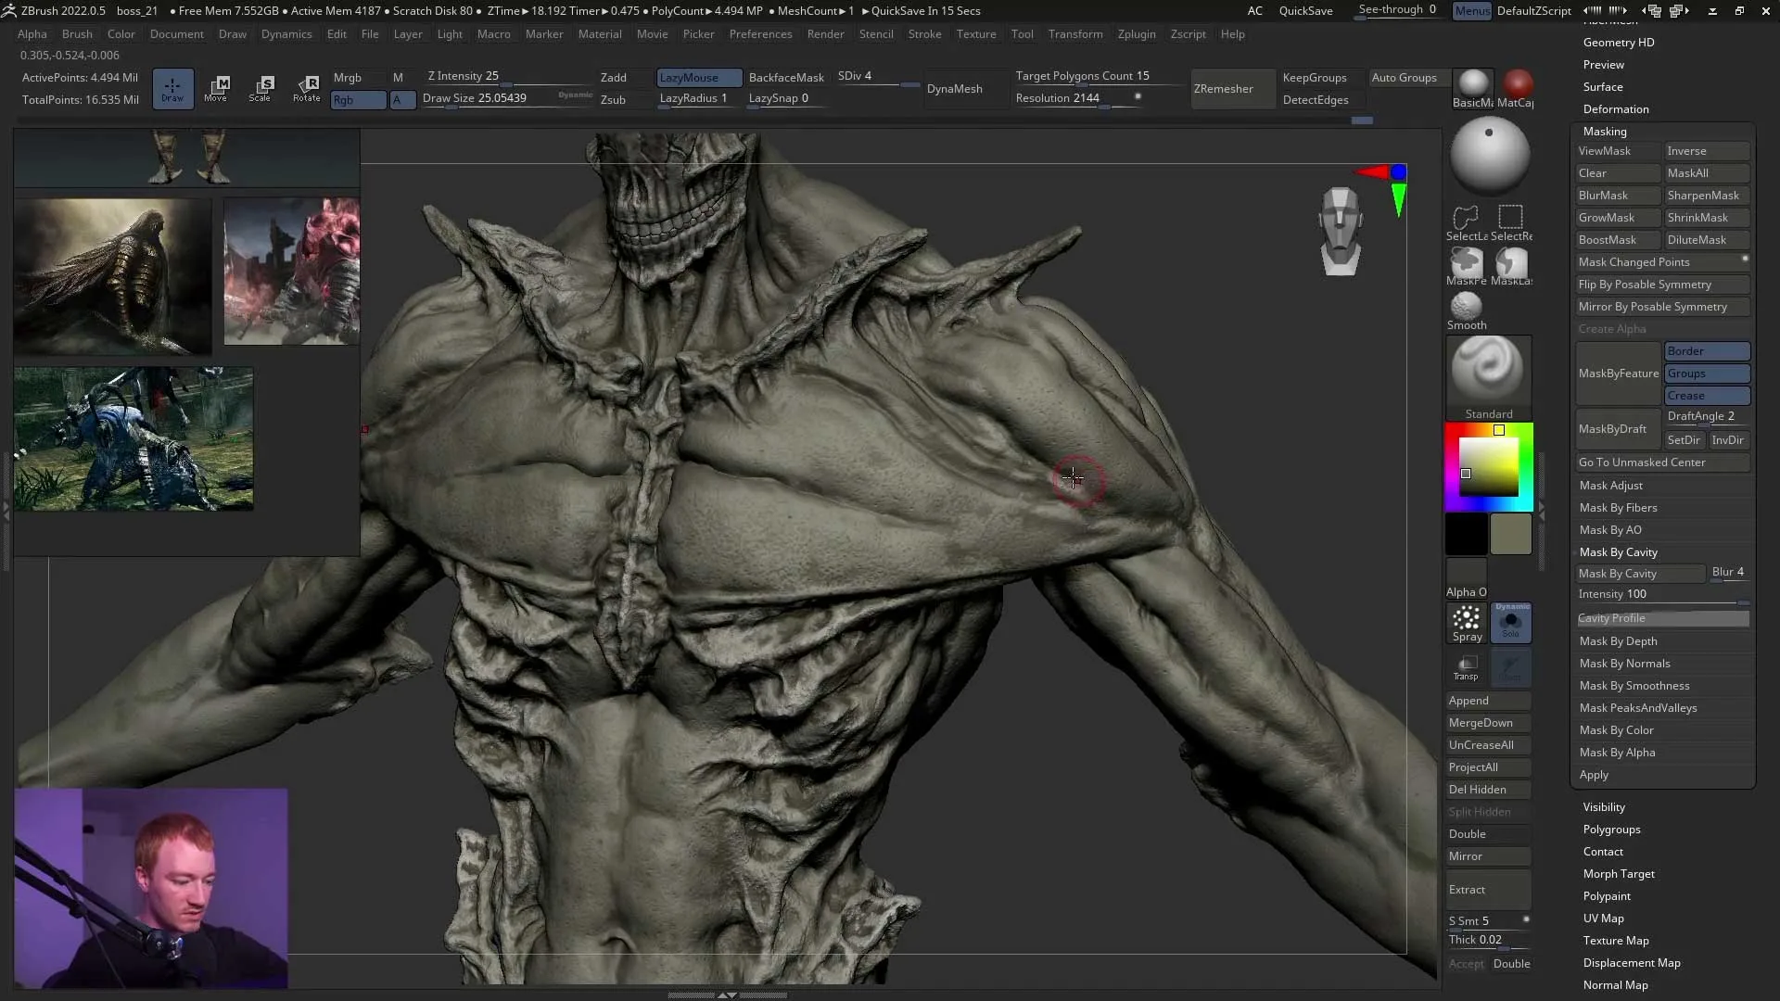Select the Draw mode icon
1780x1001 pixels.
[172, 88]
